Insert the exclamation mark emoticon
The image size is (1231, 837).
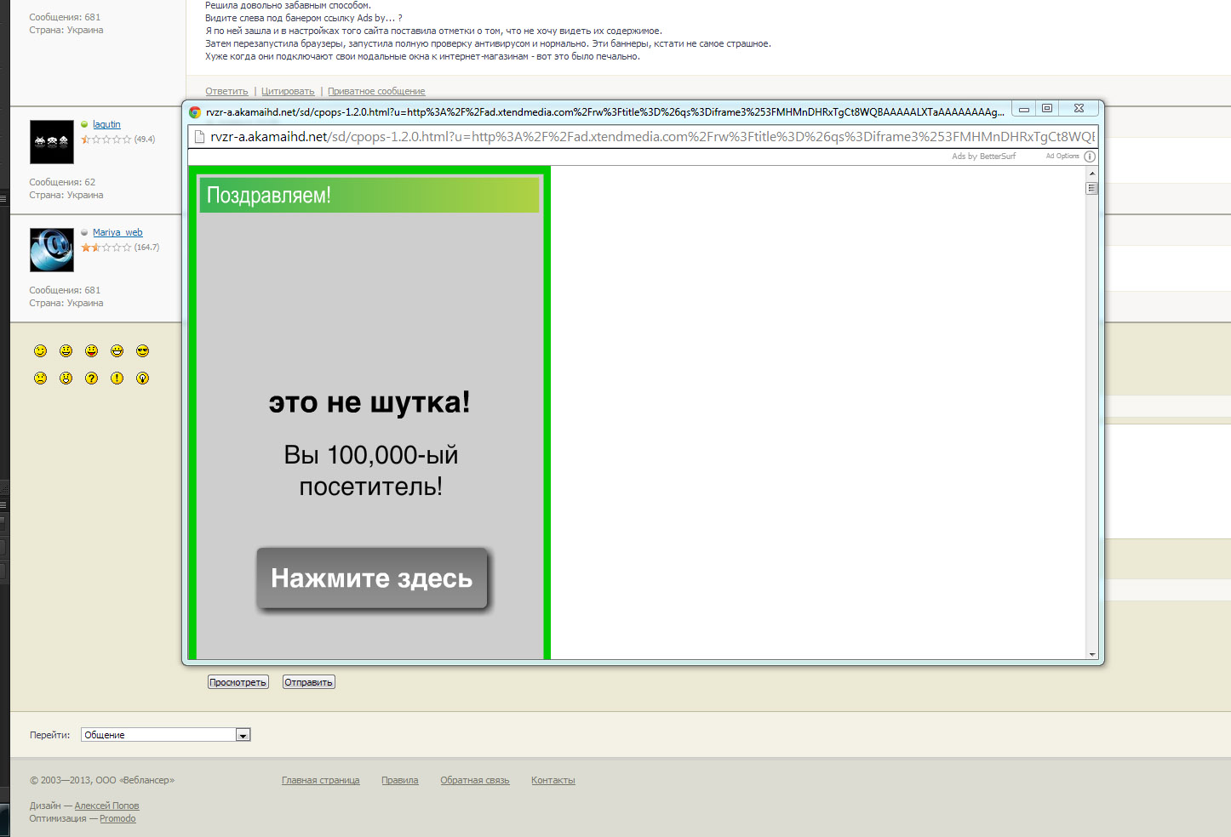tap(117, 379)
